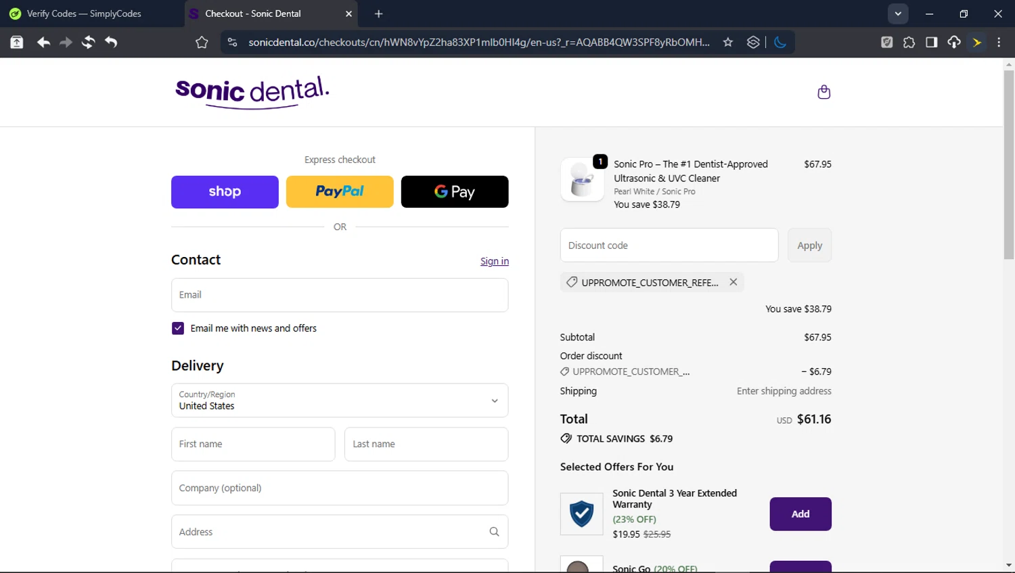This screenshot has height=573, width=1015.
Task: Click the browser address bar URL
Action: 478,42
